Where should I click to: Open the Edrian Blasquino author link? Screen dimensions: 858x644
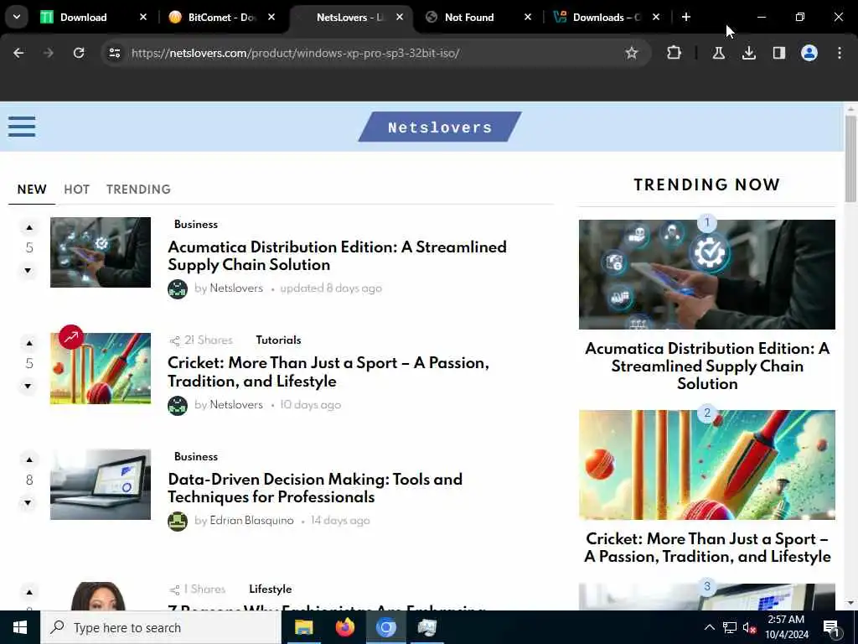click(251, 521)
